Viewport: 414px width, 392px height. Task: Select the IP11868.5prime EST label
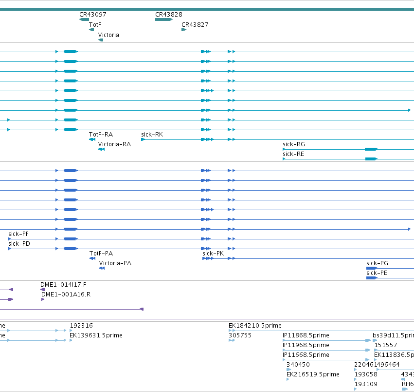coord(306,335)
